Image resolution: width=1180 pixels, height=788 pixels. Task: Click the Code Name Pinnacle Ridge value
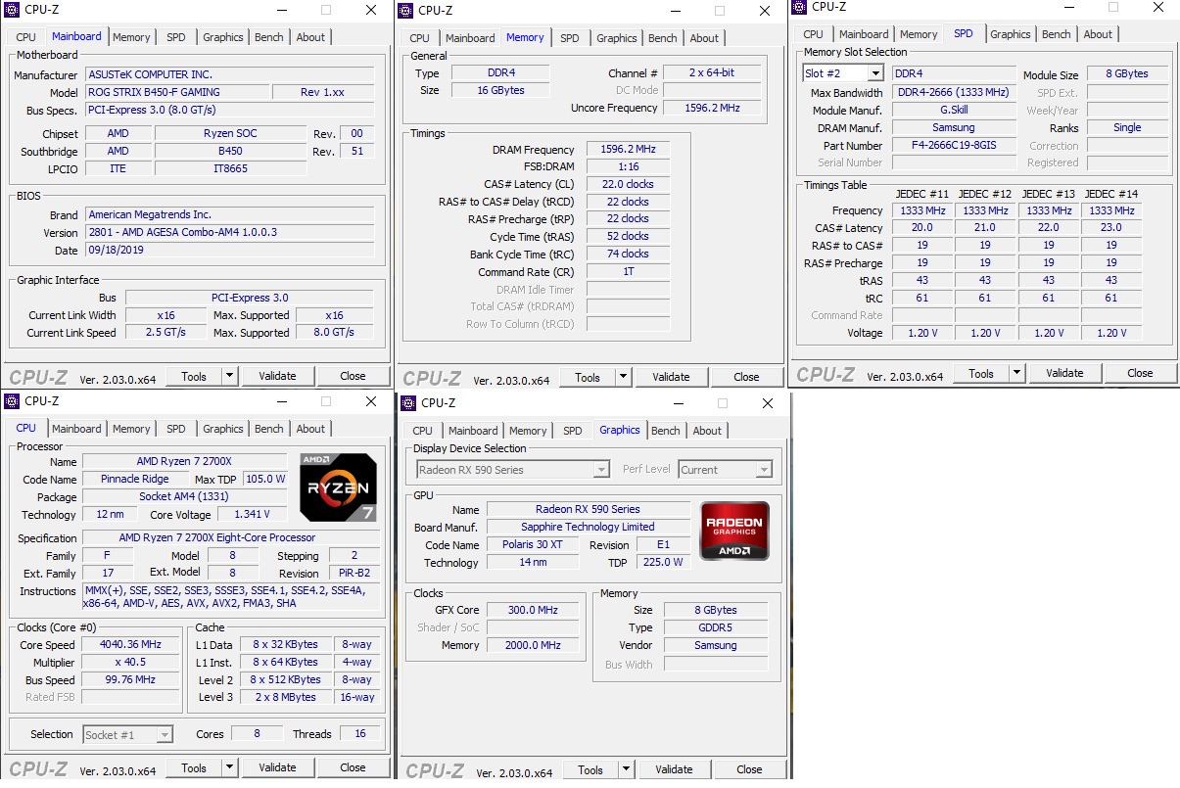coord(135,480)
